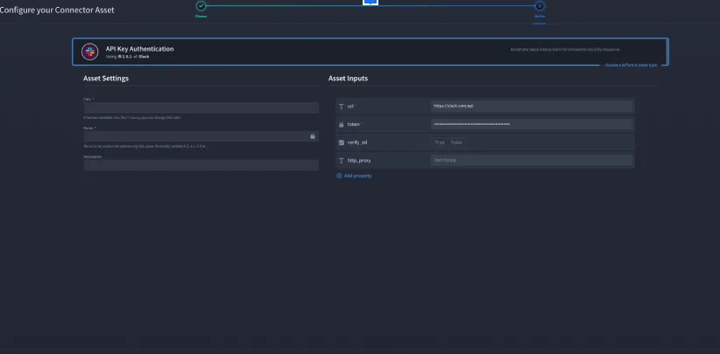Focus the Description input field
Viewport: 720px width, 354px height.
201,165
